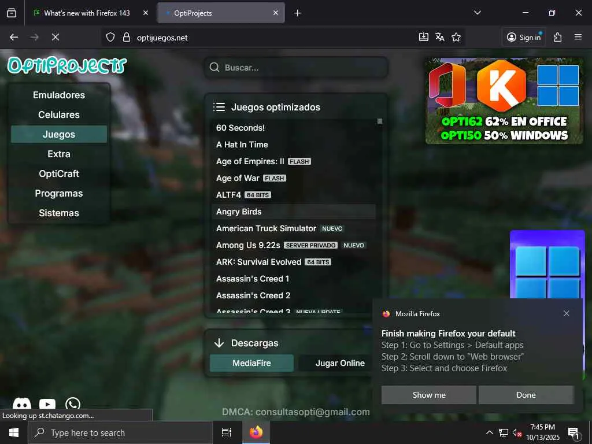Select 'Age of War' game entry
This screenshot has width=592, height=444.
(x=293, y=178)
